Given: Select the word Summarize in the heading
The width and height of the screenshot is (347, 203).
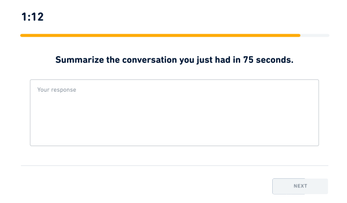Looking at the screenshot, I should [80, 60].
